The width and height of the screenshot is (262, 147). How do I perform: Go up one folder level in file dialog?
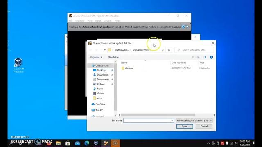tap(105, 50)
